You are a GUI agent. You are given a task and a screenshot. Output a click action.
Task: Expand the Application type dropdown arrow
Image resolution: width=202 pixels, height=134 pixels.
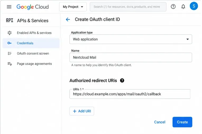[187, 39]
